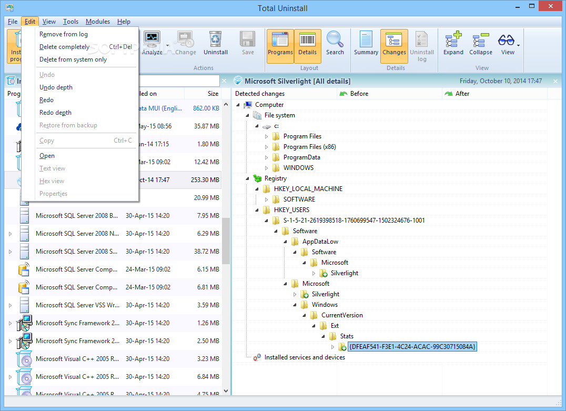Close the Microsoft Silverlight details pane
The width and height of the screenshot is (566, 411).
tap(555, 81)
